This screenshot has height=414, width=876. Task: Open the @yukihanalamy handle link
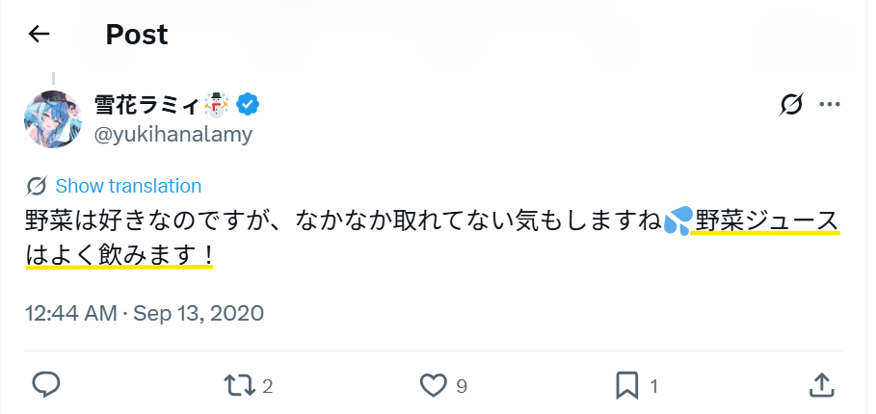pyautogui.click(x=173, y=135)
